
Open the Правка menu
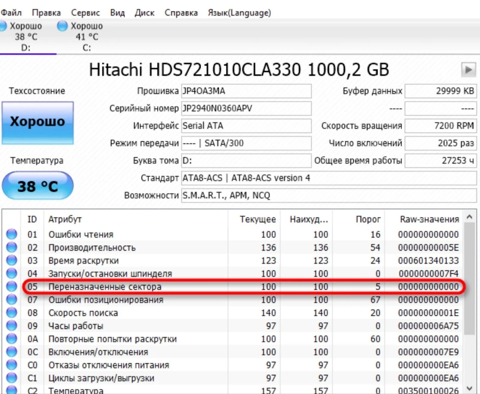click(46, 13)
